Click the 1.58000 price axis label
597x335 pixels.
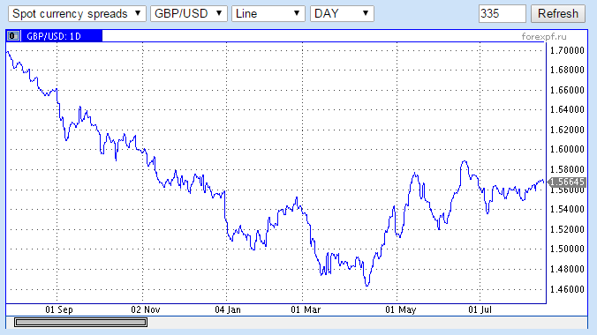coord(567,169)
